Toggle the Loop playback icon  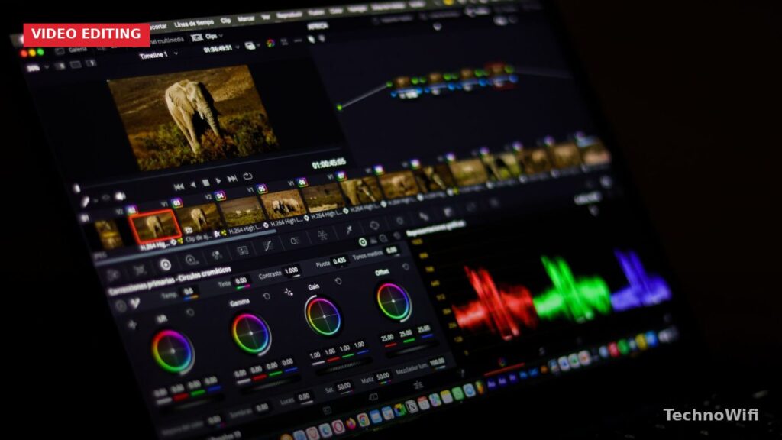point(247,176)
